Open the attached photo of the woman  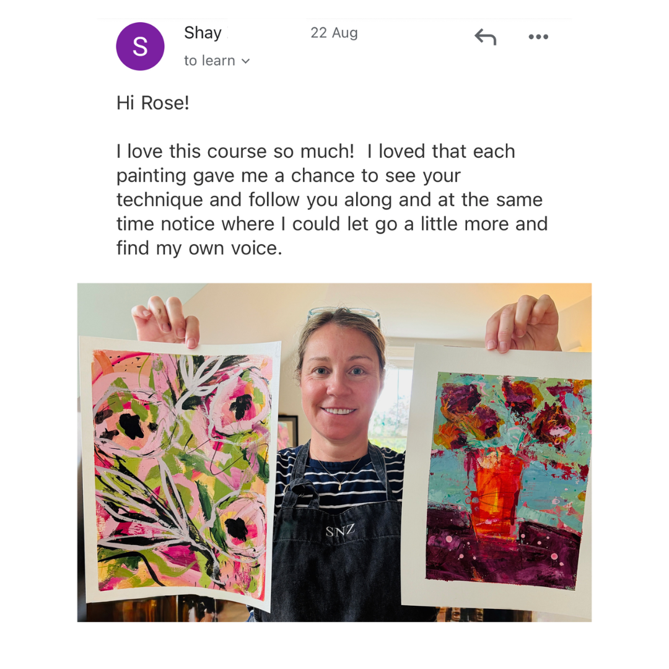[x=334, y=452]
